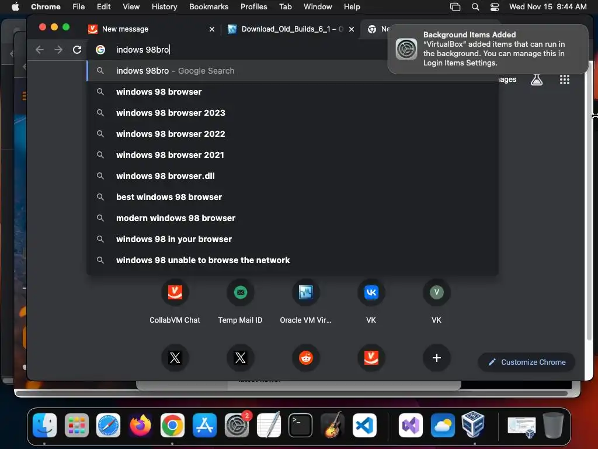
Task: Select suggestion 'indows 98bro - Google Search'
Action: pyautogui.click(x=293, y=71)
